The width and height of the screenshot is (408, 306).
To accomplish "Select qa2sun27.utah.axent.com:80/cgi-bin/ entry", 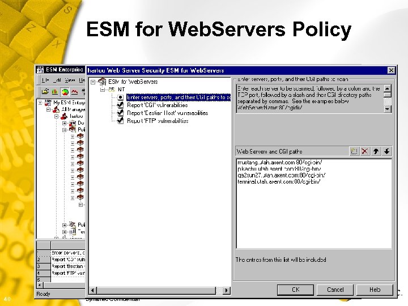I will [281, 175].
